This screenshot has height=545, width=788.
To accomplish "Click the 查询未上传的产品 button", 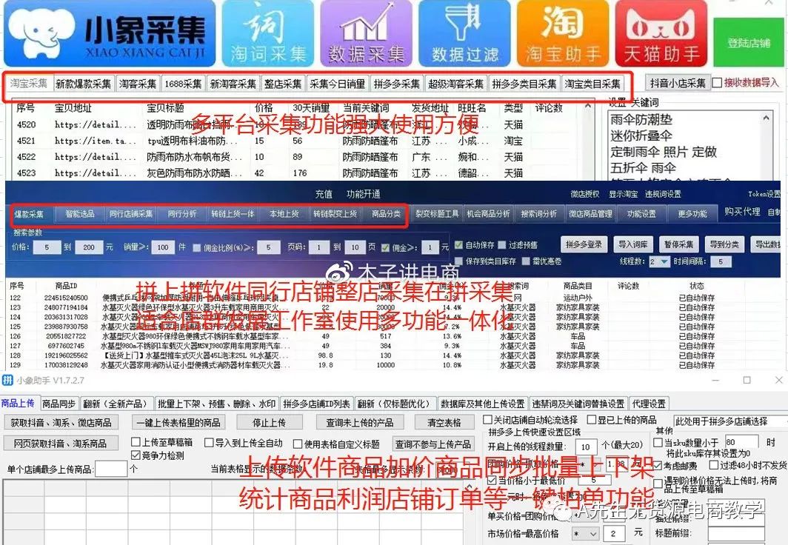I will 360,422.
